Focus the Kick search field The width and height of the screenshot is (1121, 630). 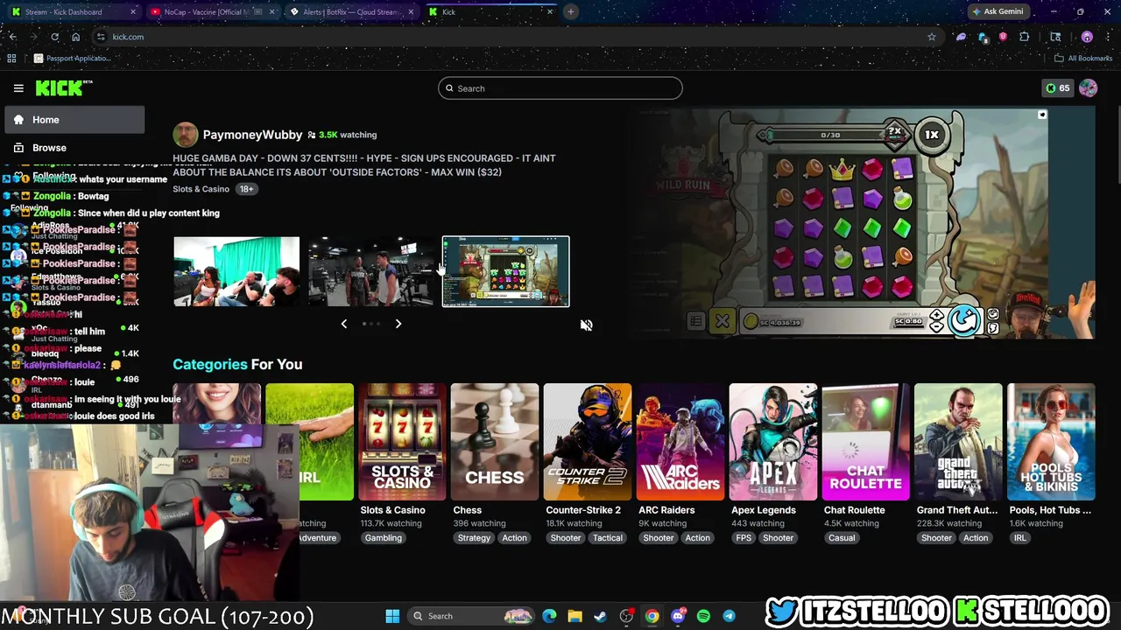tap(560, 88)
